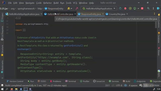
Task: Open the Services tool window
Action: (x=114, y=81)
